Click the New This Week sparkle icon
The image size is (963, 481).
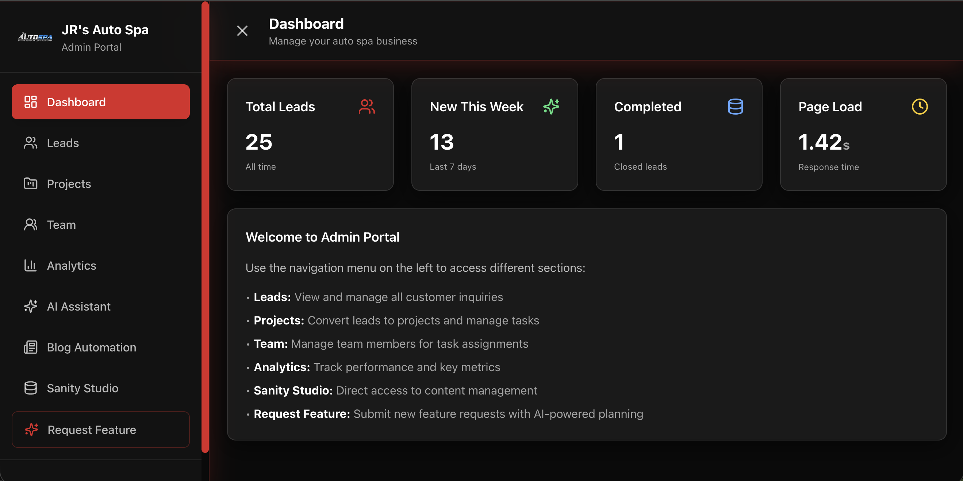pyautogui.click(x=551, y=107)
